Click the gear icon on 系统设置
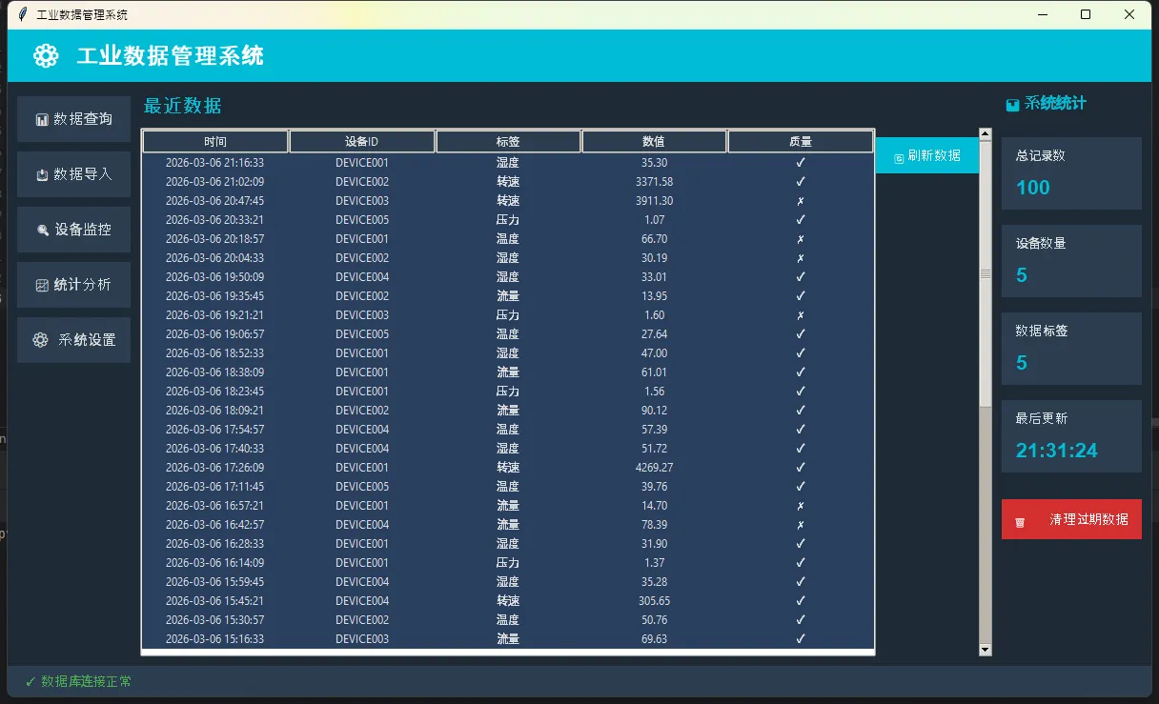 pos(40,340)
